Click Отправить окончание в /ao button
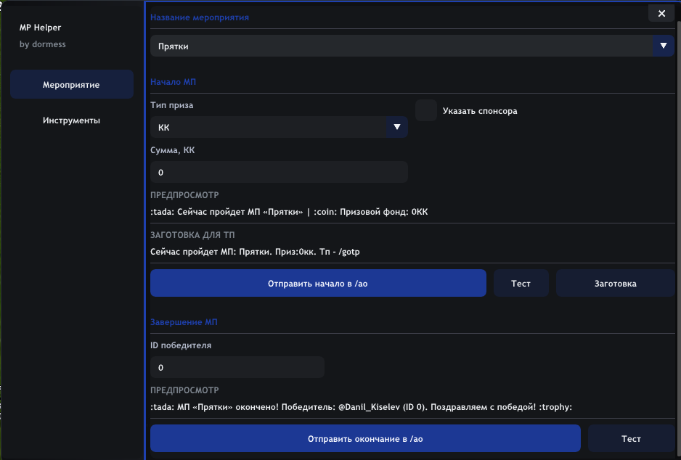Image resolution: width=681 pixels, height=460 pixels. (x=365, y=438)
